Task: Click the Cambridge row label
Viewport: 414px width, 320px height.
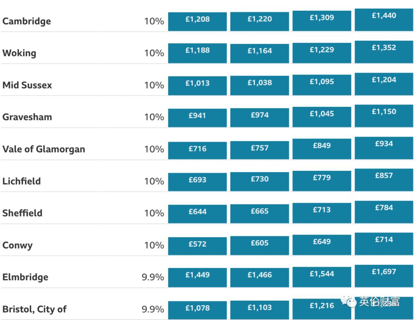Action: click(26, 21)
